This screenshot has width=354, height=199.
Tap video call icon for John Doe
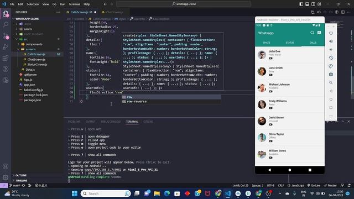coord(270,59)
